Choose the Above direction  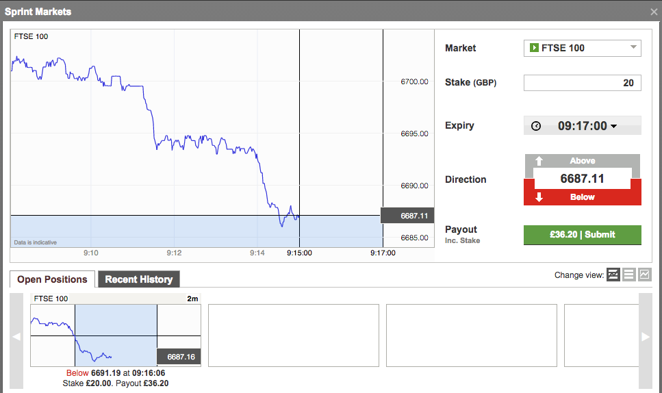click(582, 161)
